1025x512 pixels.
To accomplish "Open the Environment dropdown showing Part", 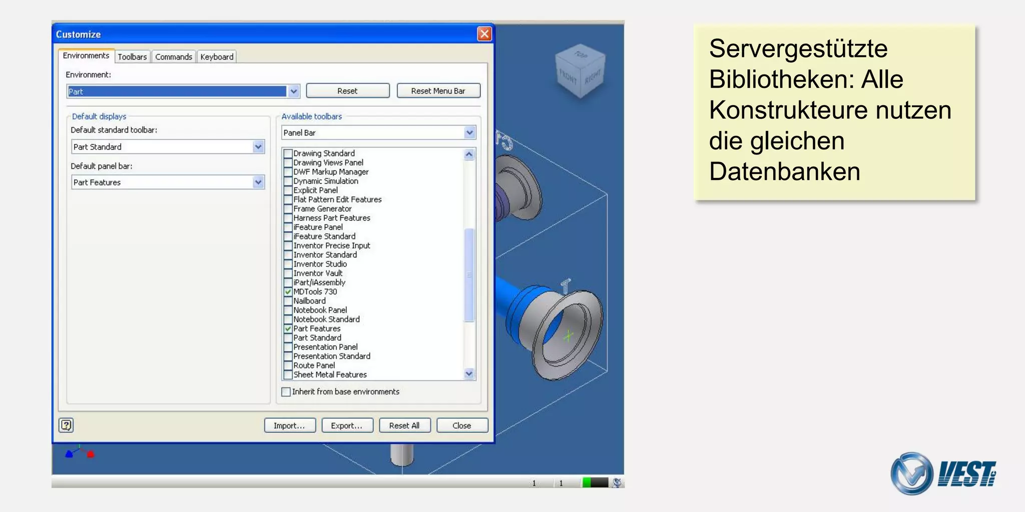I will tap(183, 91).
